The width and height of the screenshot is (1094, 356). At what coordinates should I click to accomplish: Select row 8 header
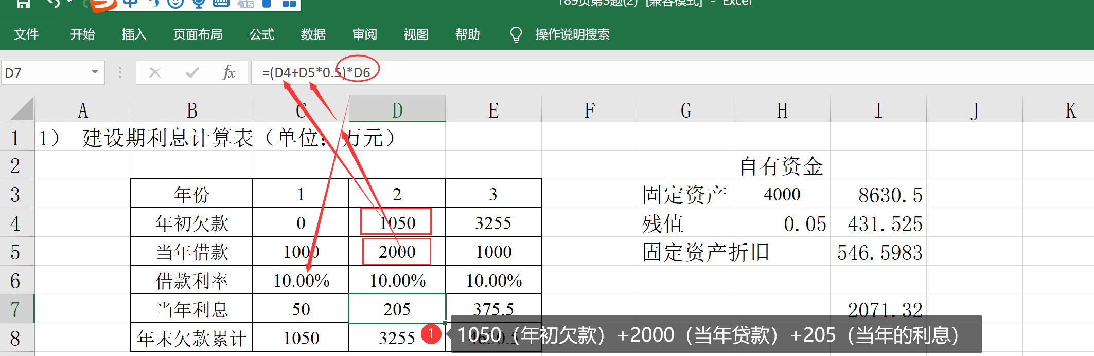click(x=16, y=338)
